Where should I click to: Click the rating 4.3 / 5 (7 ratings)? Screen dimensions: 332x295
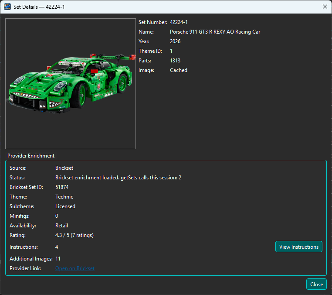tap(75, 235)
